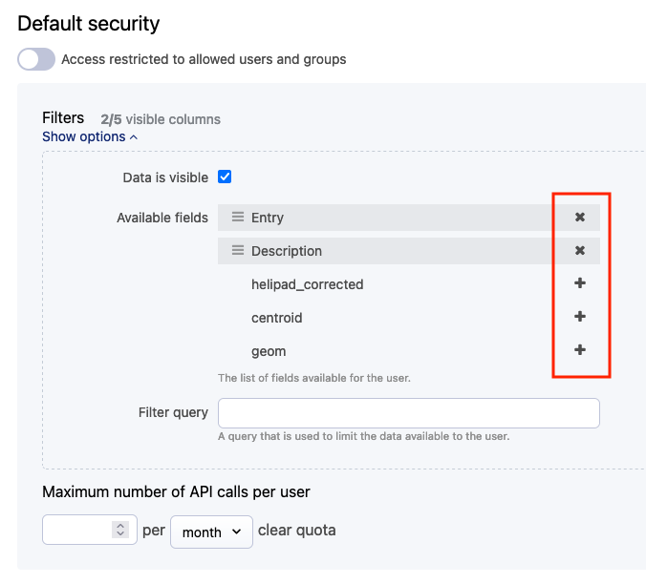646x584 pixels.
Task: Toggle the access restricted to allowed users switch
Action: (36, 59)
